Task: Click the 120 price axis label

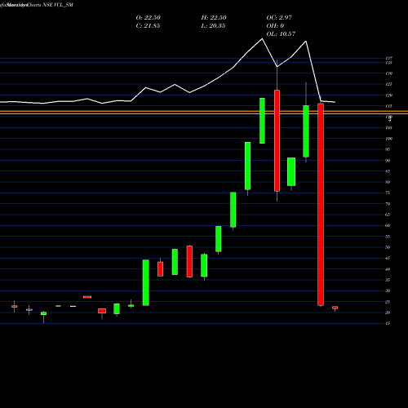Action: 388,95
